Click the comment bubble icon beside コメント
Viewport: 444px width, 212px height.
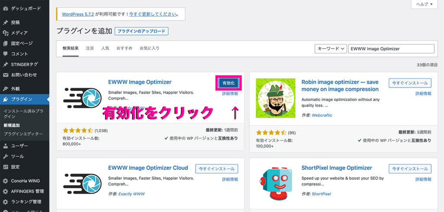click(5, 54)
